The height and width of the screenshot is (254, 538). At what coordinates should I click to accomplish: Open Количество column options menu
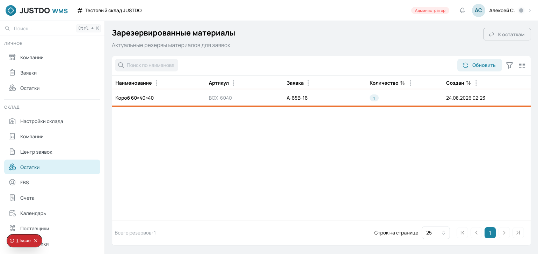410,83
